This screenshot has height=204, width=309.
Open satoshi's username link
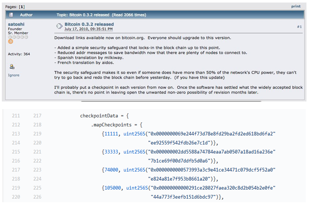point(16,24)
